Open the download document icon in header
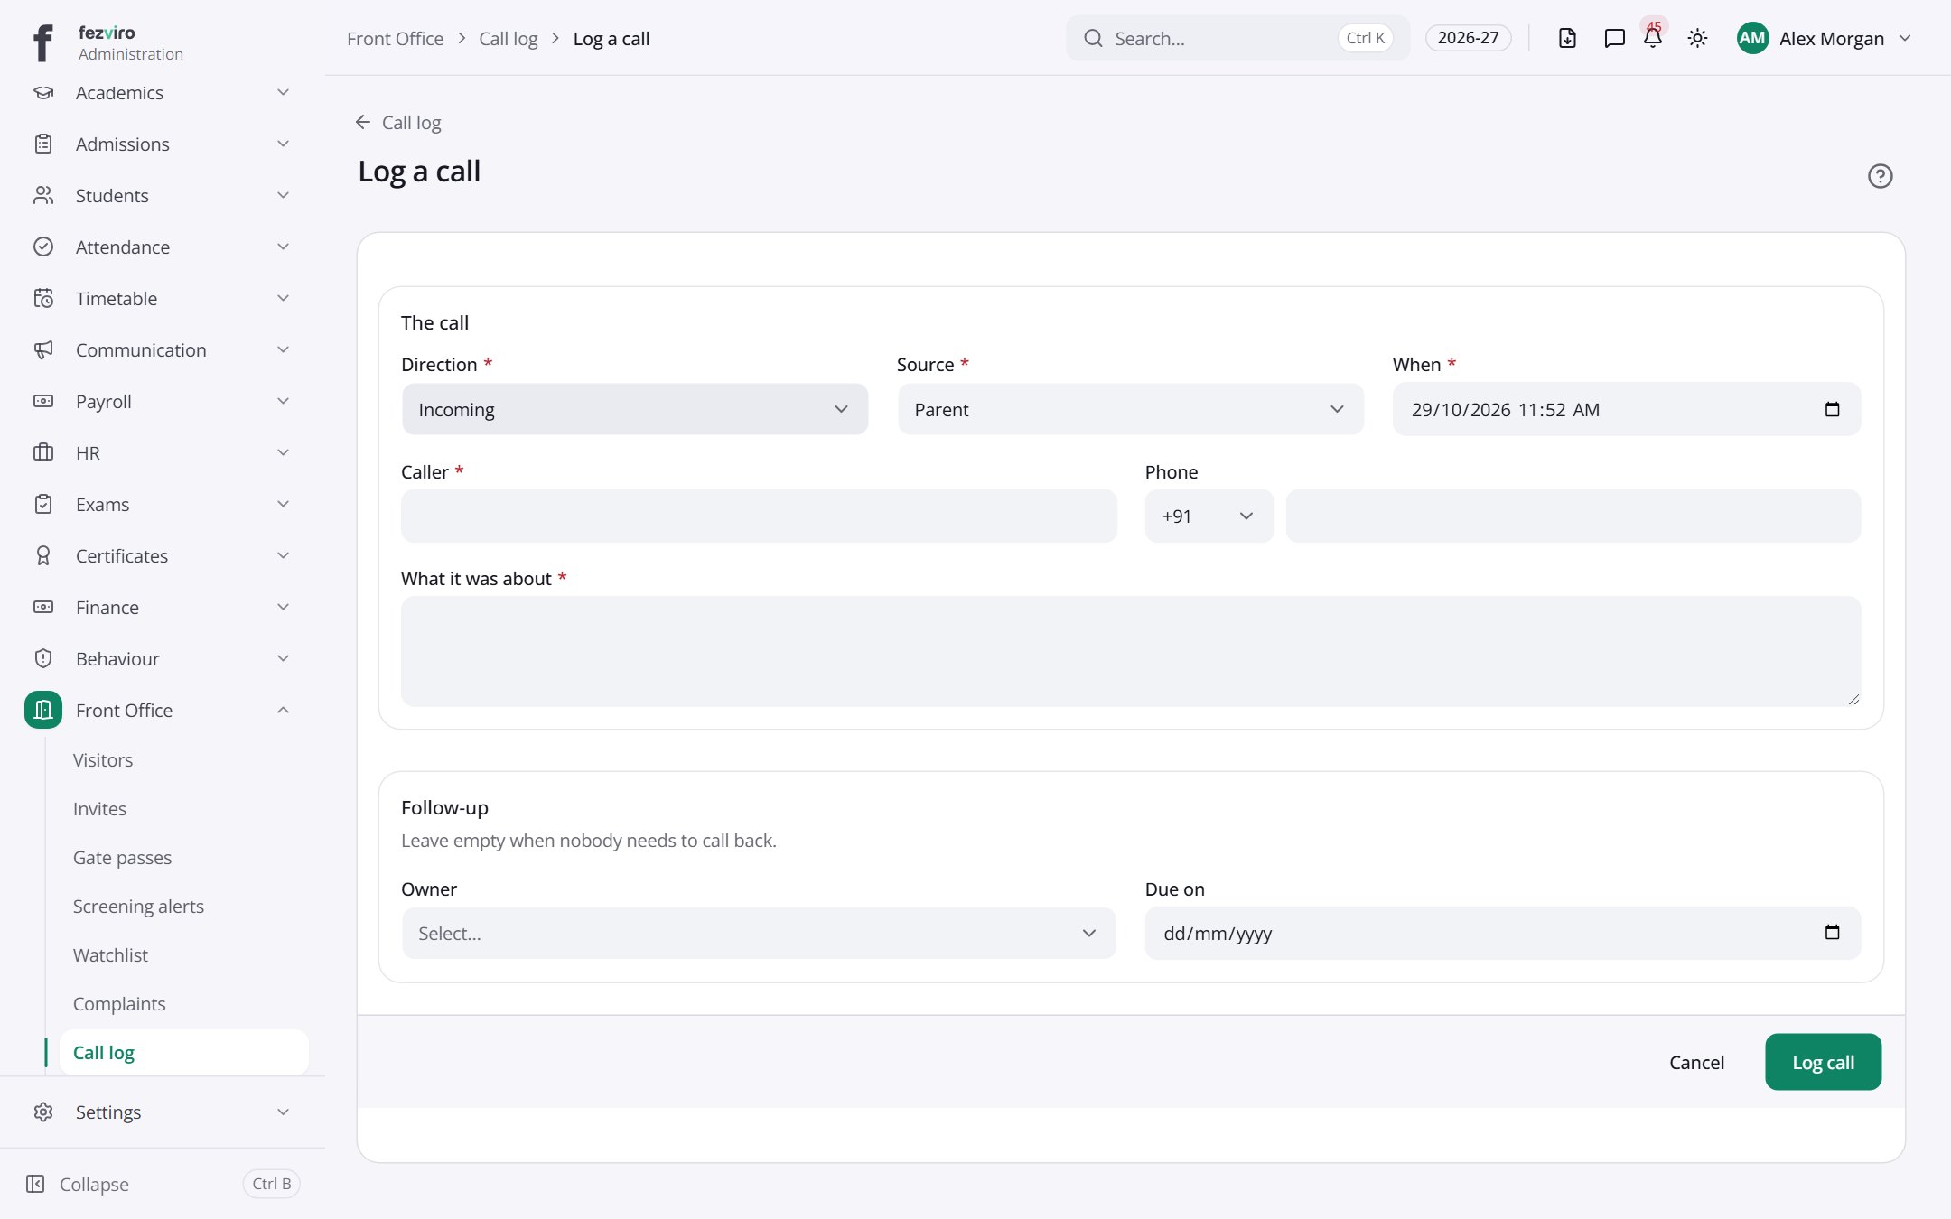Image resolution: width=1951 pixels, height=1219 pixels. (x=1567, y=38)
